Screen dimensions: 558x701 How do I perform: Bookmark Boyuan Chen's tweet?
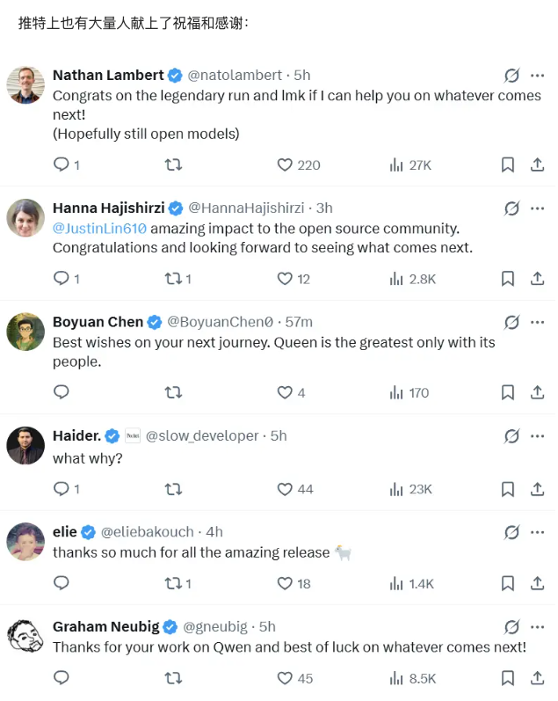pyautogui.click(x=508, y=392)
